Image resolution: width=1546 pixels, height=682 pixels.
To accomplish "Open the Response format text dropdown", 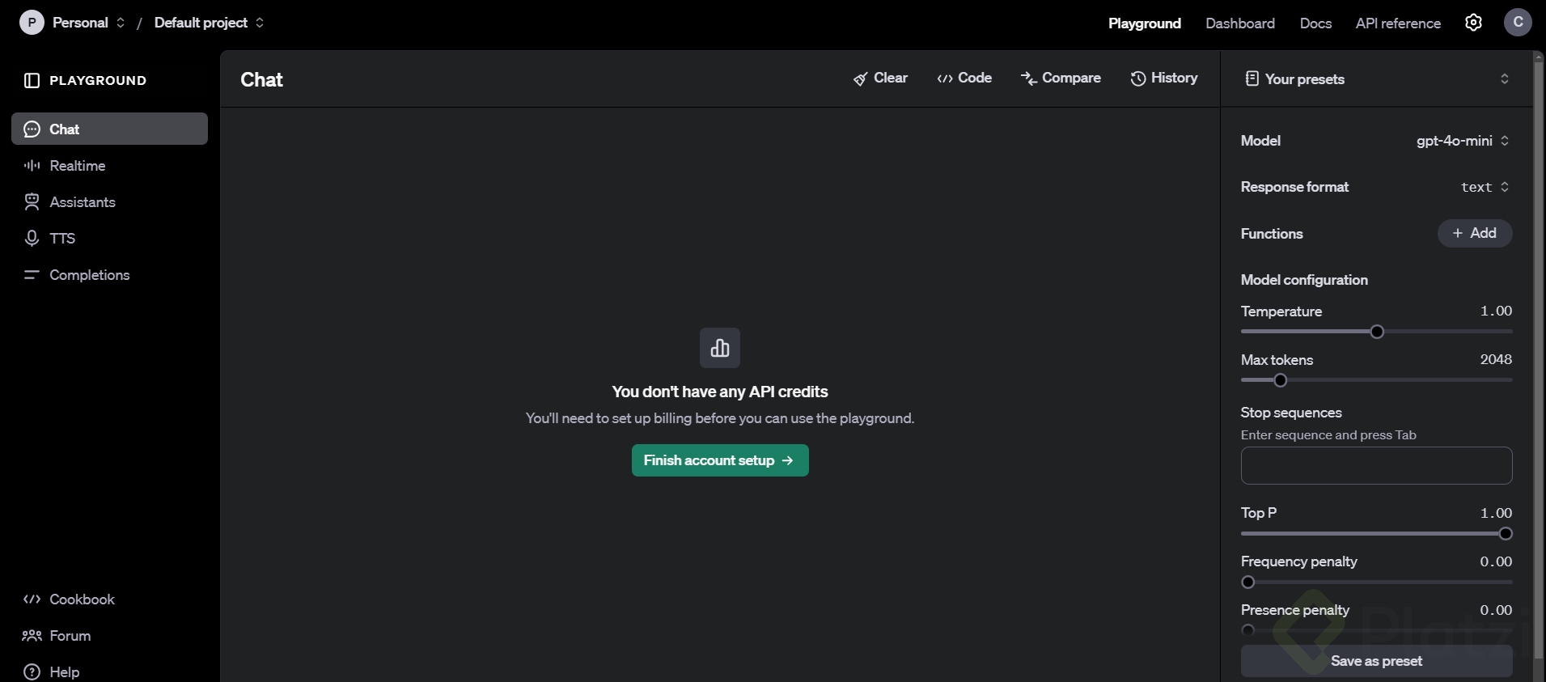I will pos(1485,187).
